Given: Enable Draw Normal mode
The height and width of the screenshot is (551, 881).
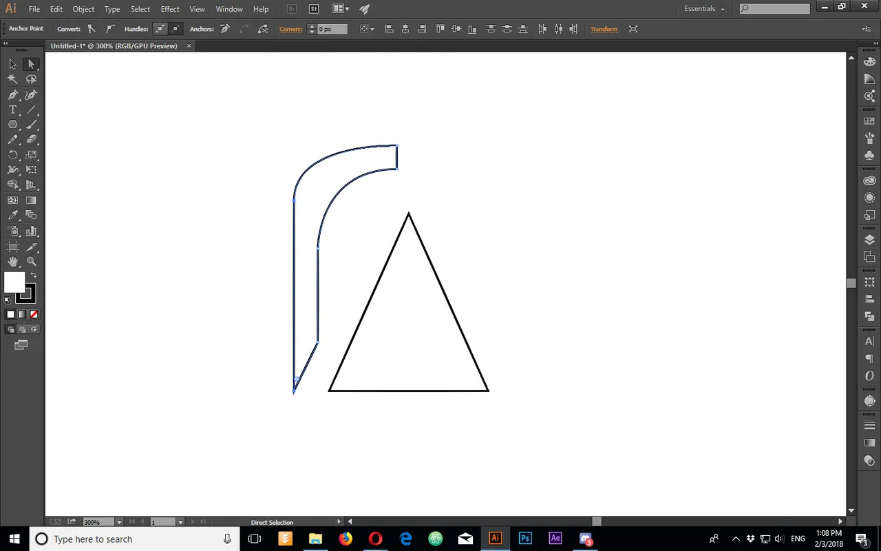Looking at the screenshot, I should pyautogui.click(x=11, y=329).
